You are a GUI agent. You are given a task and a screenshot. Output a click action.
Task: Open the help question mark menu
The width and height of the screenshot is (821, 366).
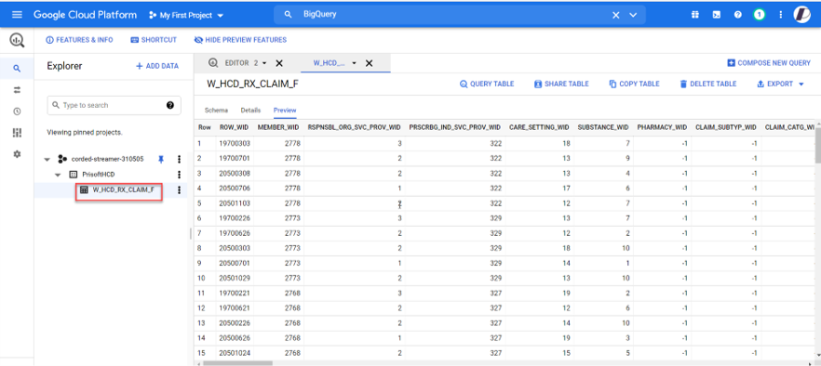click(x=738, y=15)
